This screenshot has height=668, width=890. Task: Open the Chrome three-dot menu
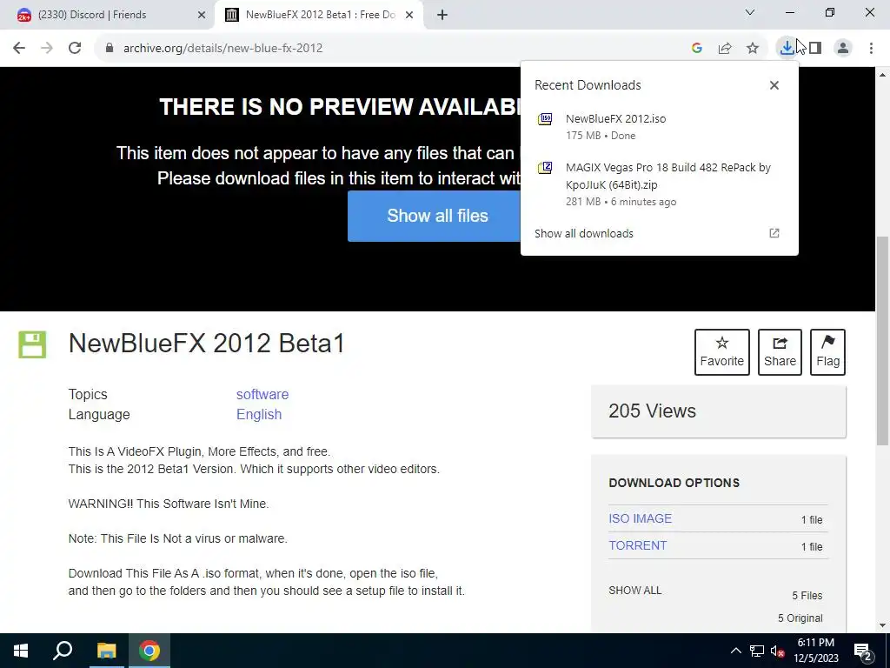point(871,49)
